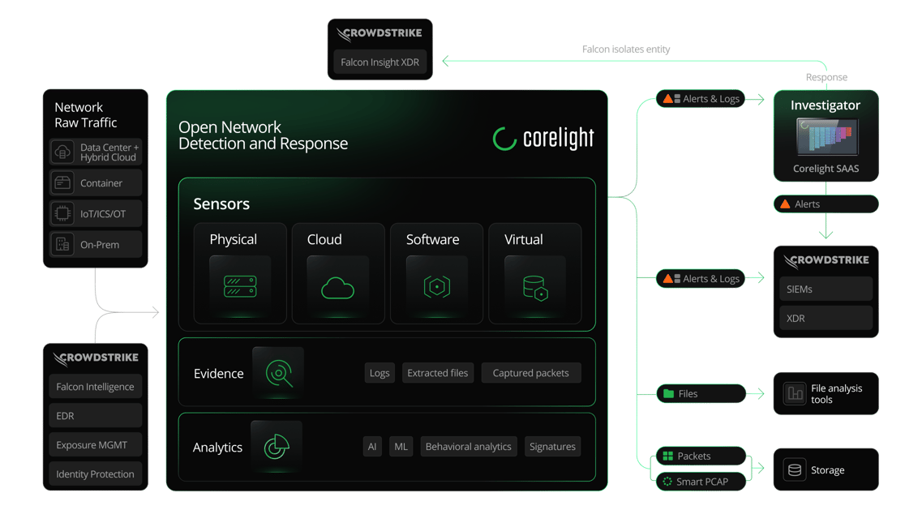Open the Investigator dashboard thumbnail
Image resolution: width=922 pixels, height=510 pixels.
click(x=827, y=136)
